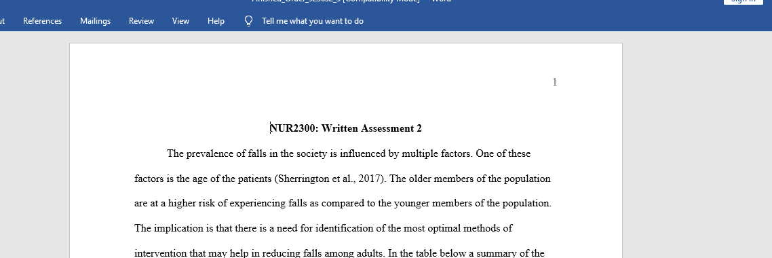Image resolution: width=772 pixels, height=258 pixels.
Task: Switch to the View tab
Action: [180, 20]
